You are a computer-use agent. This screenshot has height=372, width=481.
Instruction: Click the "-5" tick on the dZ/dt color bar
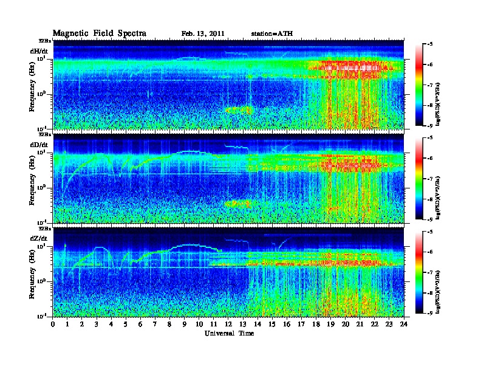click(430, 232)
